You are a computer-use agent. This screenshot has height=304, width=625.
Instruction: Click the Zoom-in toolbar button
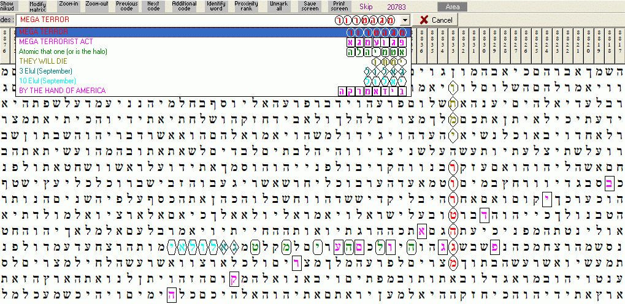click(69, 6)
